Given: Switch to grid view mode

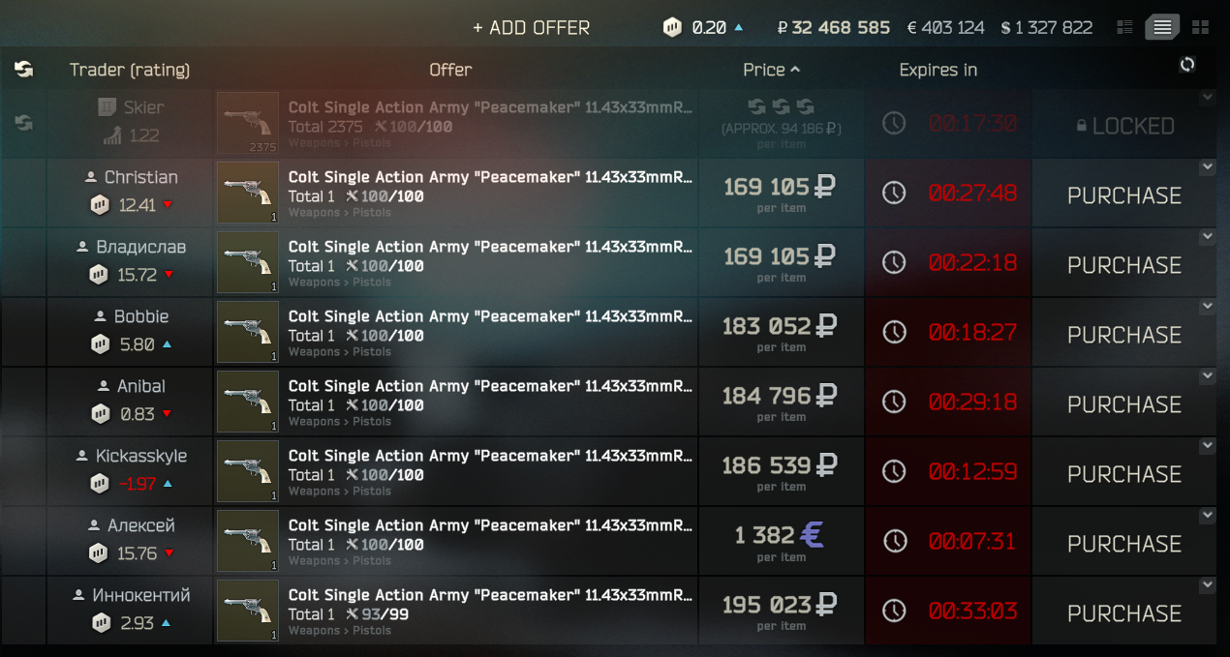Looking at the screenshot, I should click(x=1200, y=27).
